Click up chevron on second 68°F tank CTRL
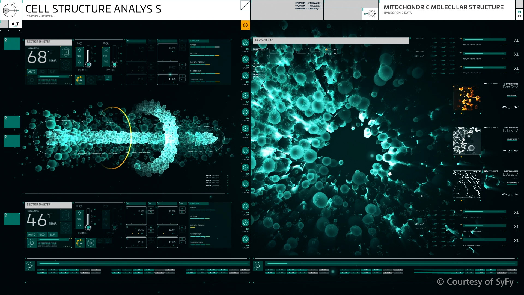The width and height of the screenshot is (524, 295). point(106,50)
